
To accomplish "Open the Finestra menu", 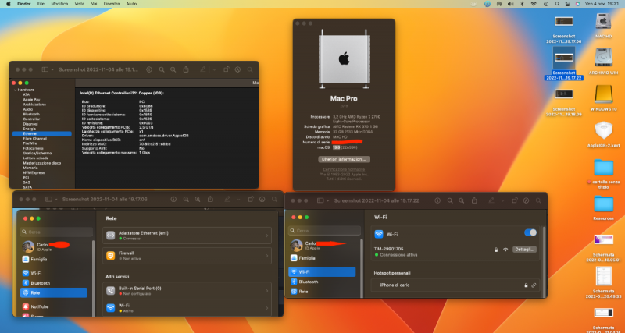I will [112, 4].
